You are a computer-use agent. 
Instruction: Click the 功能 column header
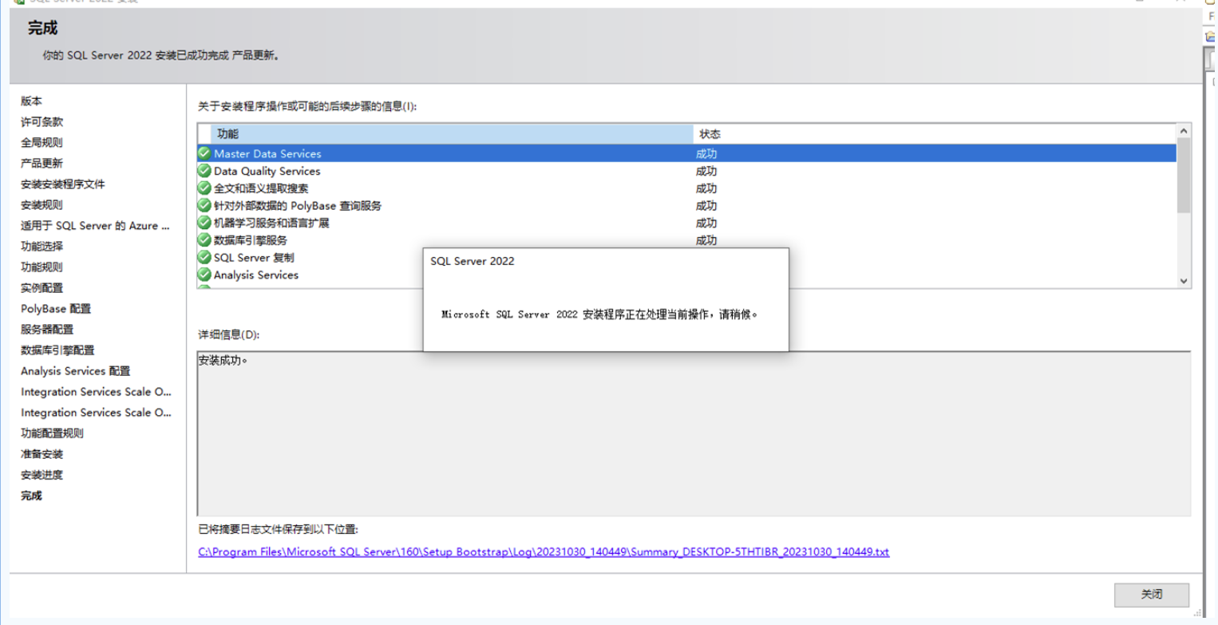point(452,134)
